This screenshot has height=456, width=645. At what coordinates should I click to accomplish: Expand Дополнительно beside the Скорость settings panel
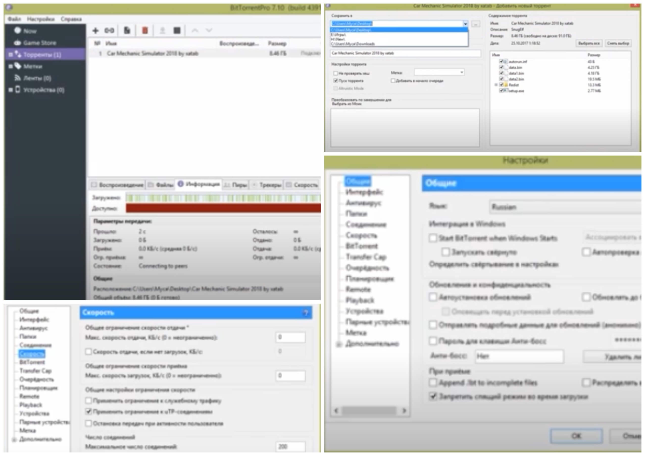(14, 439)
